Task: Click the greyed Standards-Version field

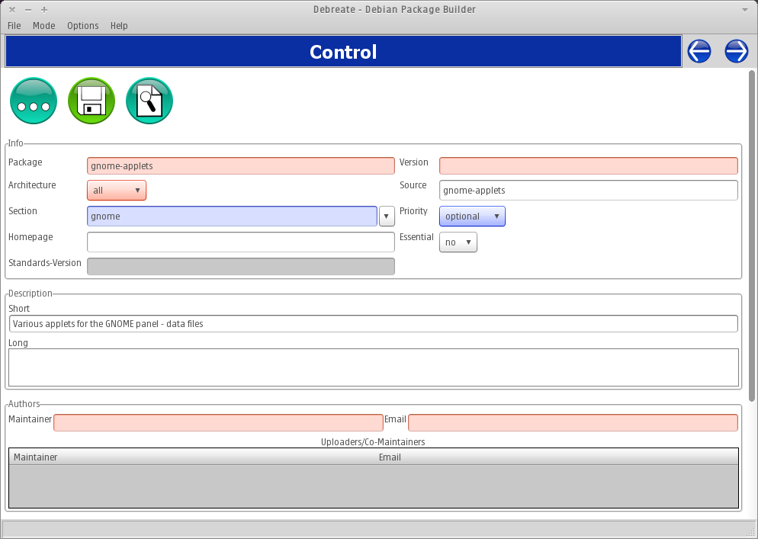Action: tap(241, 266)
